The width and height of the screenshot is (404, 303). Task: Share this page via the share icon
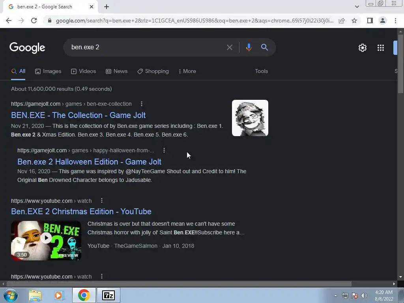tap(342, 21)
